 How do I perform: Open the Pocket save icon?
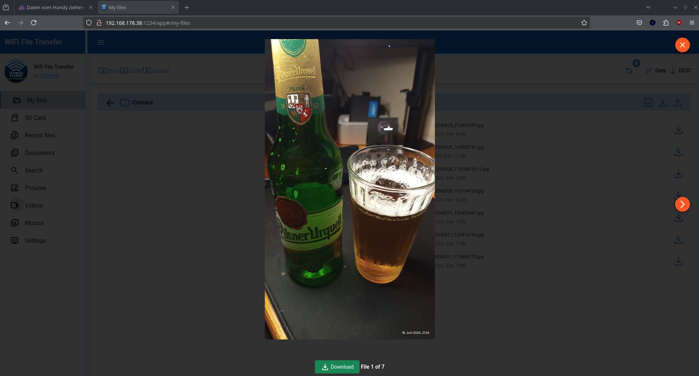(639, 23)
